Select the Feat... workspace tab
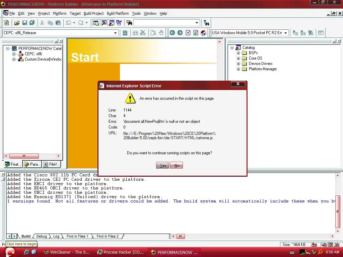343x257 pixels. [13, 164]
